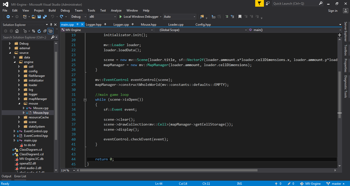Click the Sign in link
Viewport: 350px width, 186px height.
tap(333, 11)
